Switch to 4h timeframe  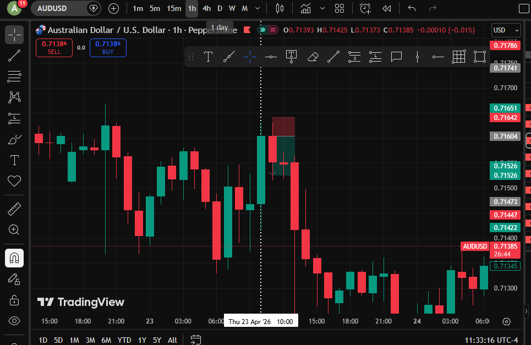coord(206,8)
